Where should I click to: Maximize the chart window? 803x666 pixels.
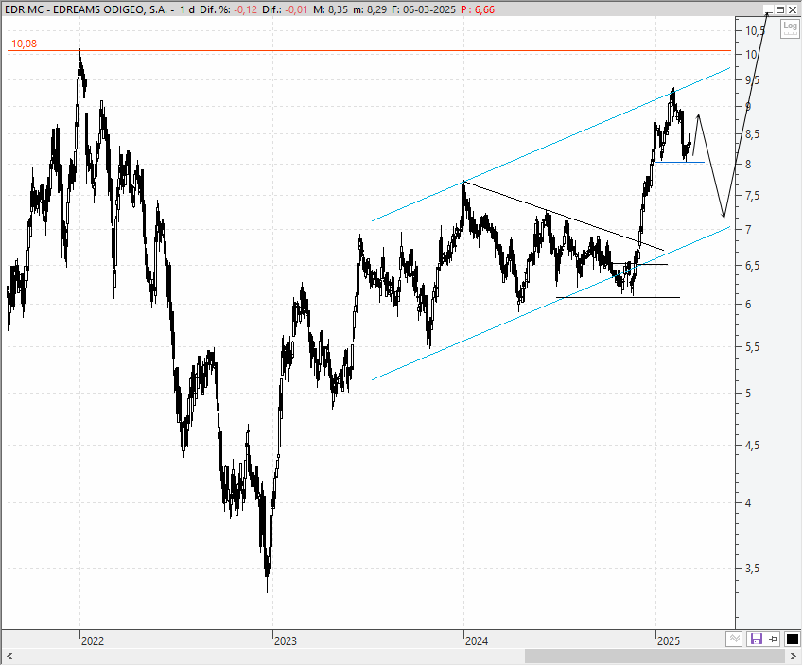coord(780,9)
